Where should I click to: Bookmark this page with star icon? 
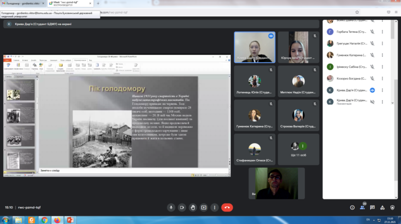[357, 12]
